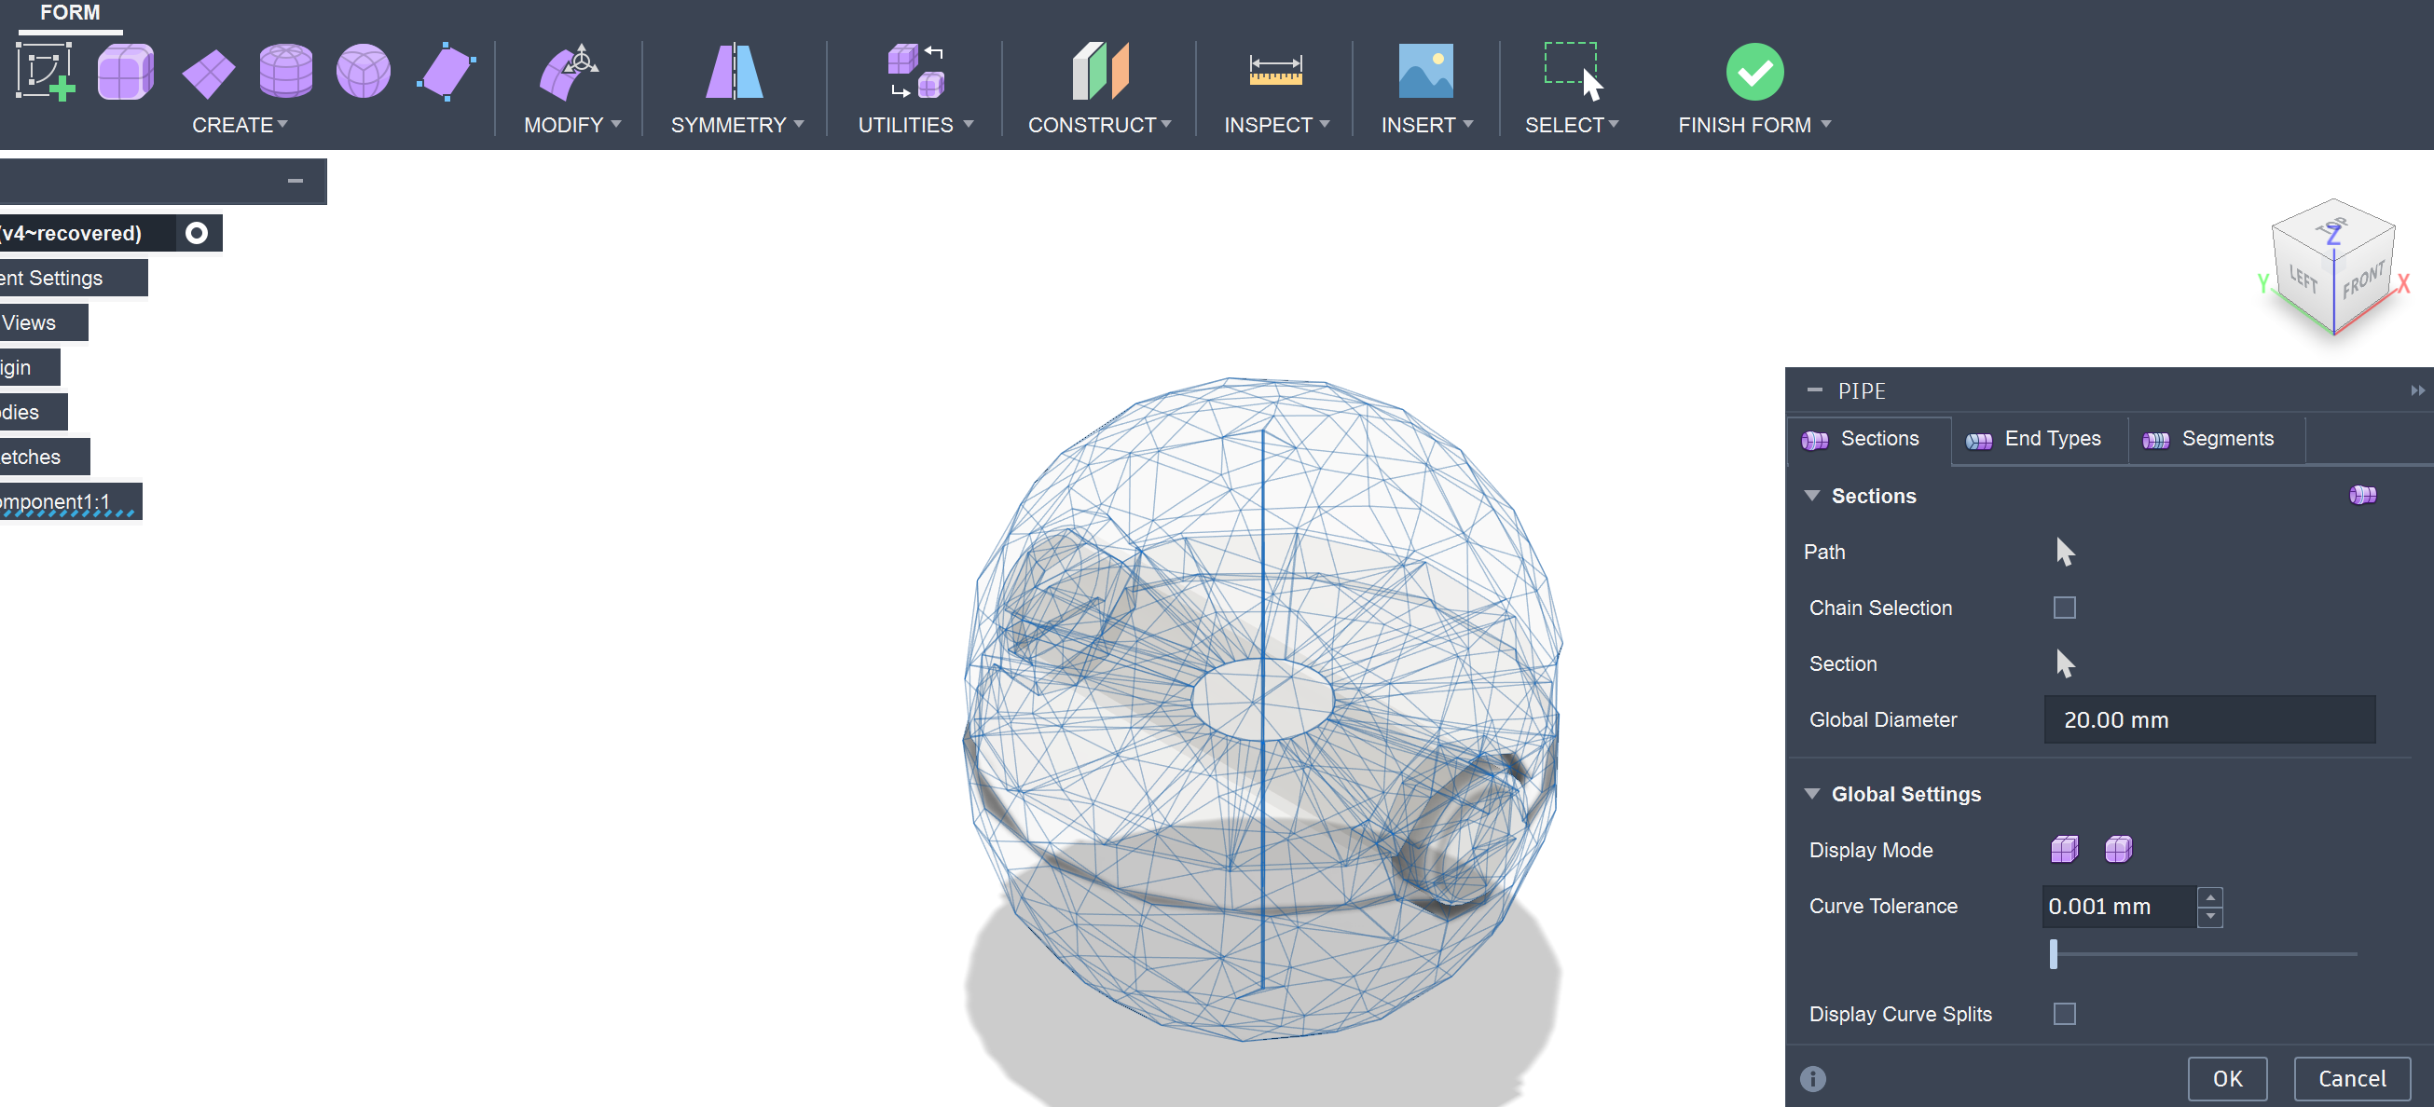This screenshot has height=1107, width=2434.
Task: Click the Measure ruler icon
Action: tap(1274, 72)
